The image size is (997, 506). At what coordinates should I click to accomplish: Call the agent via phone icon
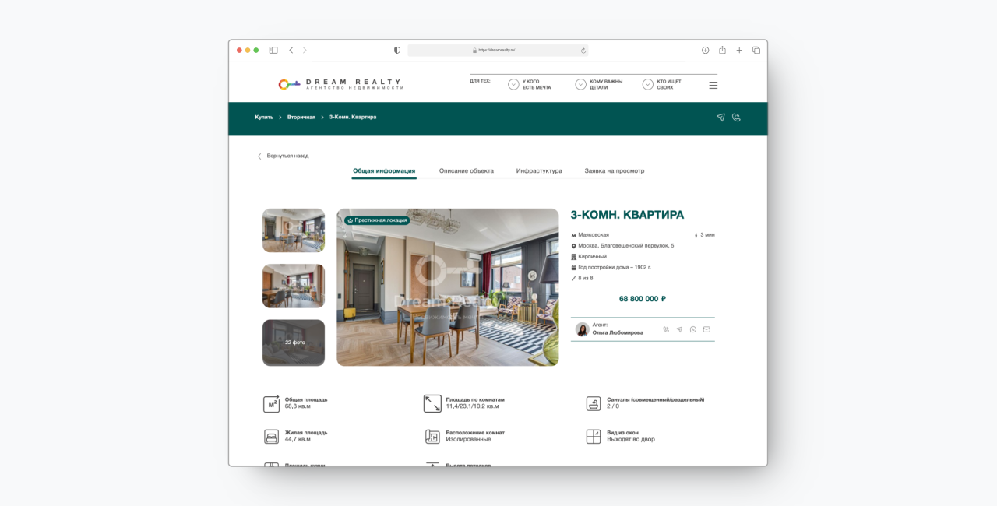(x=666, y=329)
